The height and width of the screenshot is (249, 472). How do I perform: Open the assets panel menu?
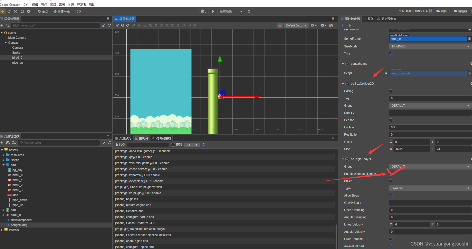[x=108, y=136]
